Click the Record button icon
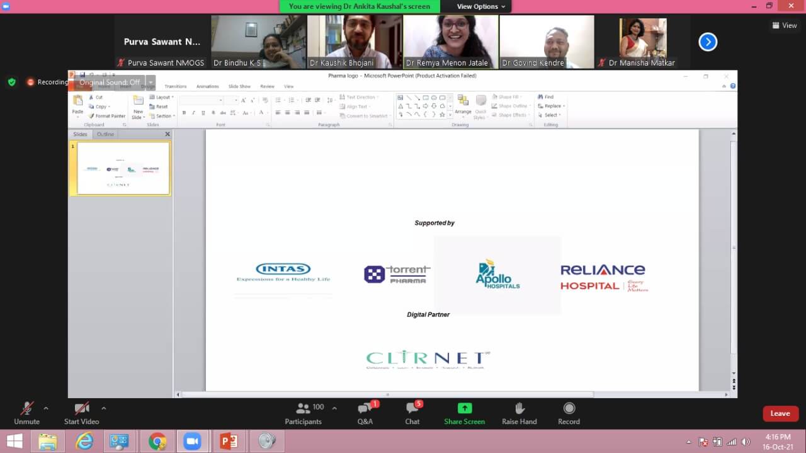The height and width of the screenshot is (453, 806). tap(569, 408)
